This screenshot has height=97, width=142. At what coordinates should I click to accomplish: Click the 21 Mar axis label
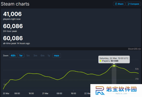pos(45,93)
